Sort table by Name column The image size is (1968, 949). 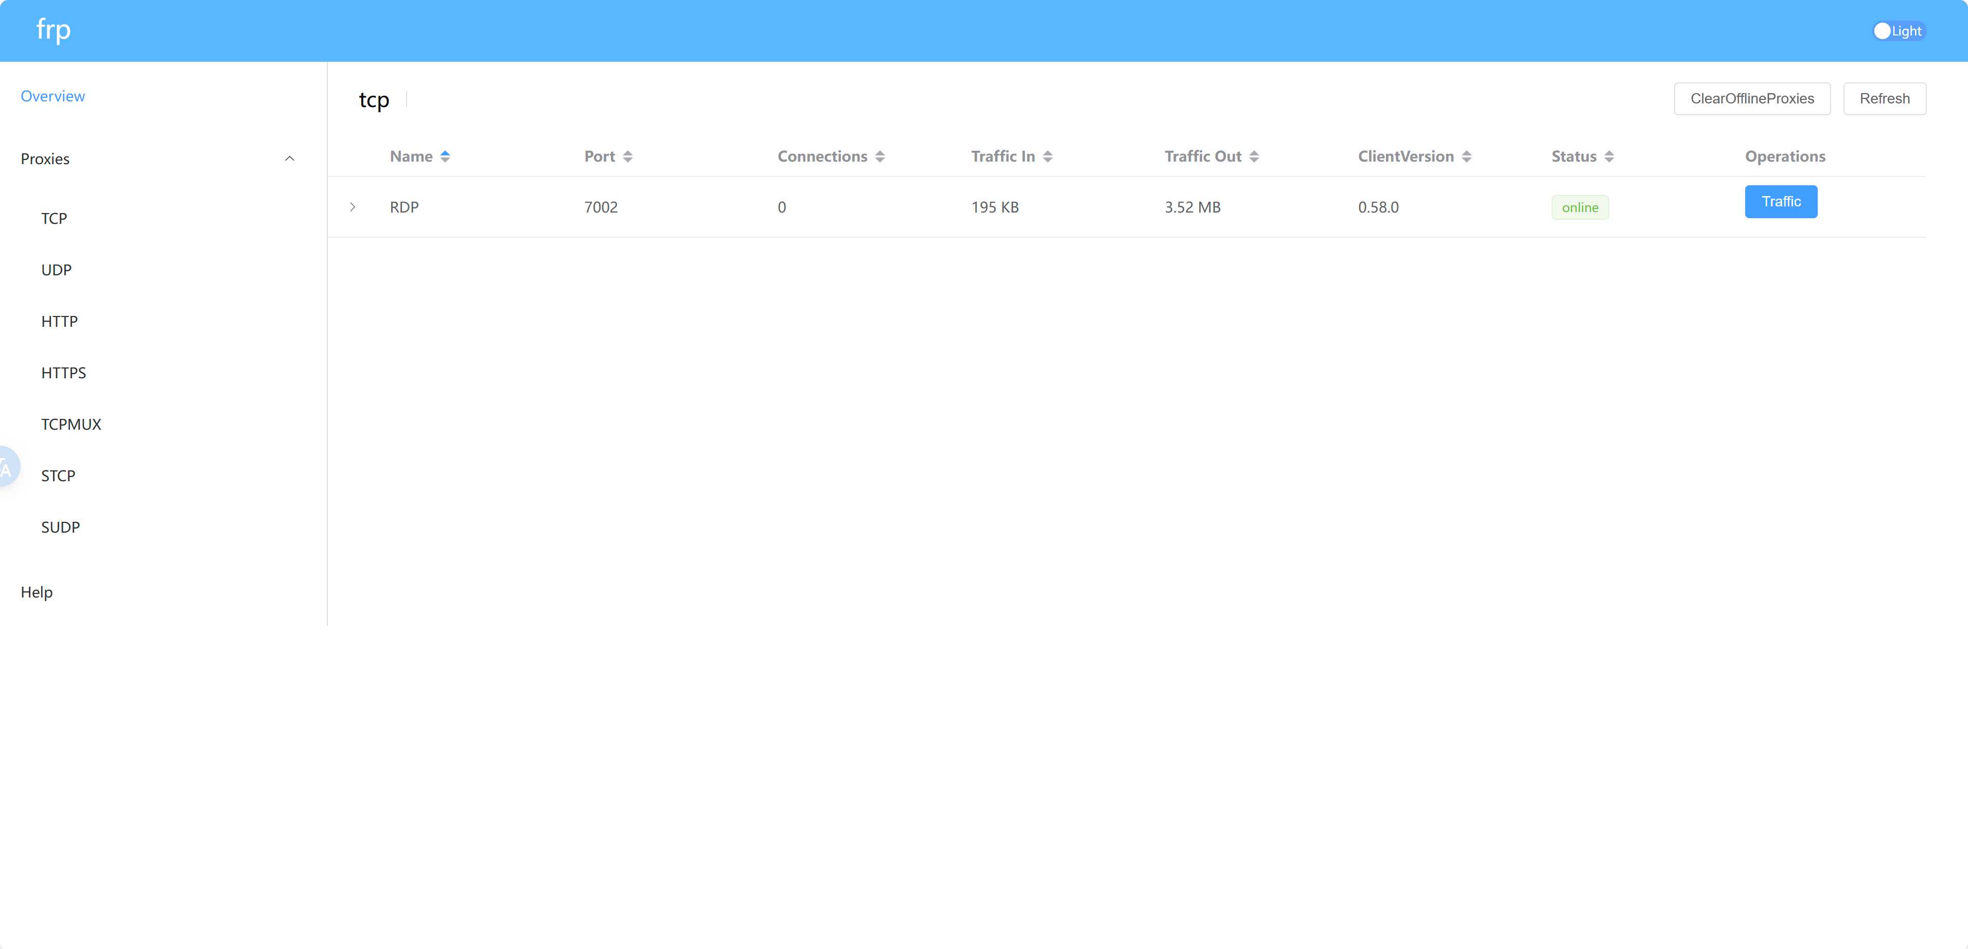click(419, 156)
